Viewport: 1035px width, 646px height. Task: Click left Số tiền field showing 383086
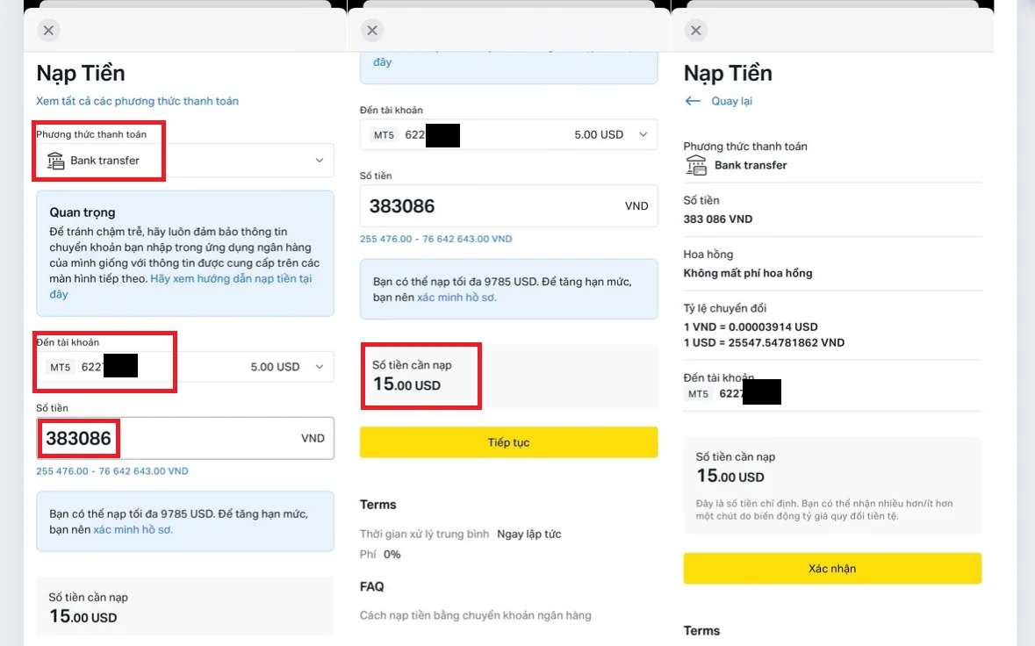pyautogui.click(x=185, y=438)
